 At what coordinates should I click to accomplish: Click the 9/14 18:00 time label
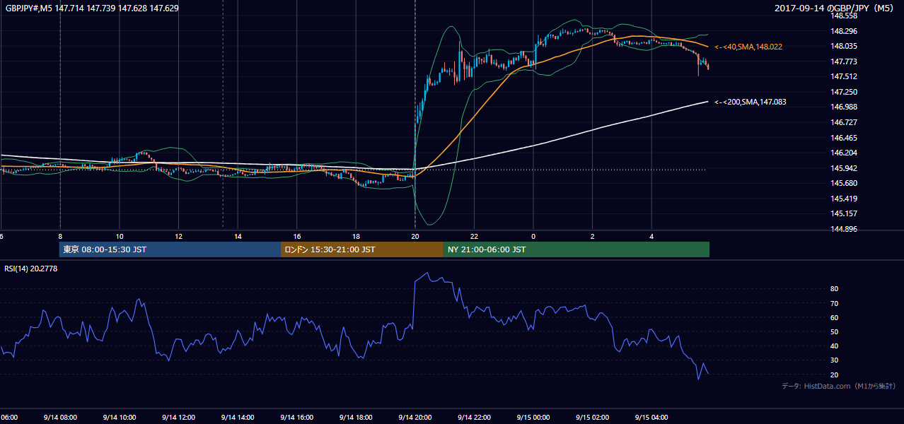tap(356, 417)
